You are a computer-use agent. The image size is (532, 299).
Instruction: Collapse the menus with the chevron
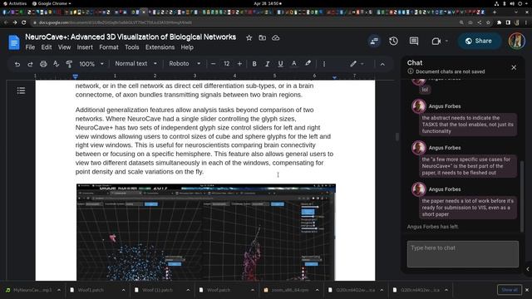[382, 64]
